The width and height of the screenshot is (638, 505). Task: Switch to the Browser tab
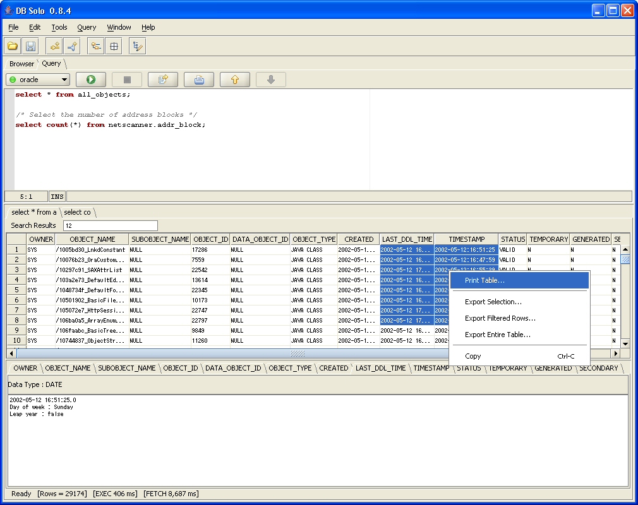pos(21,64)
